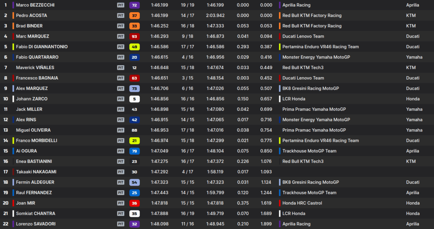The height and width of the screenshot is (229, 434).
Task: Click the light blue number 54 badge
Action: [x=134, y=182]
